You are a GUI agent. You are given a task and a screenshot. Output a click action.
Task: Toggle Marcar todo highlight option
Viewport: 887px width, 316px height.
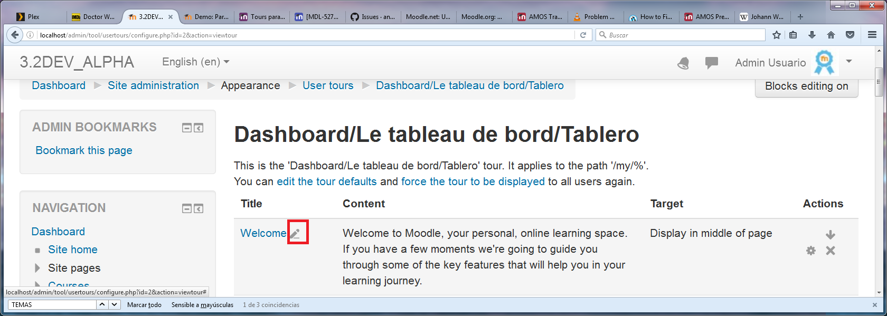click(144, 305)
